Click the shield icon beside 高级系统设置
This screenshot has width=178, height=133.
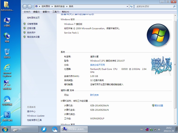(25, 37)
